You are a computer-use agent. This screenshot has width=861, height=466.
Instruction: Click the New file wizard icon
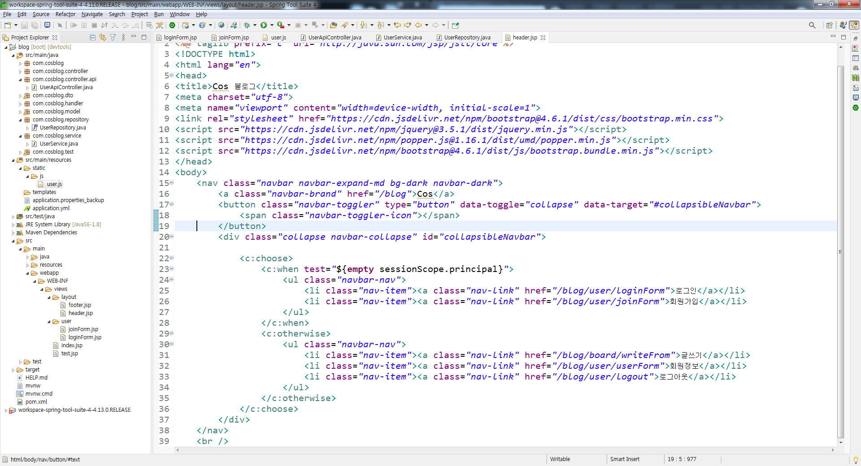[7, 25]
